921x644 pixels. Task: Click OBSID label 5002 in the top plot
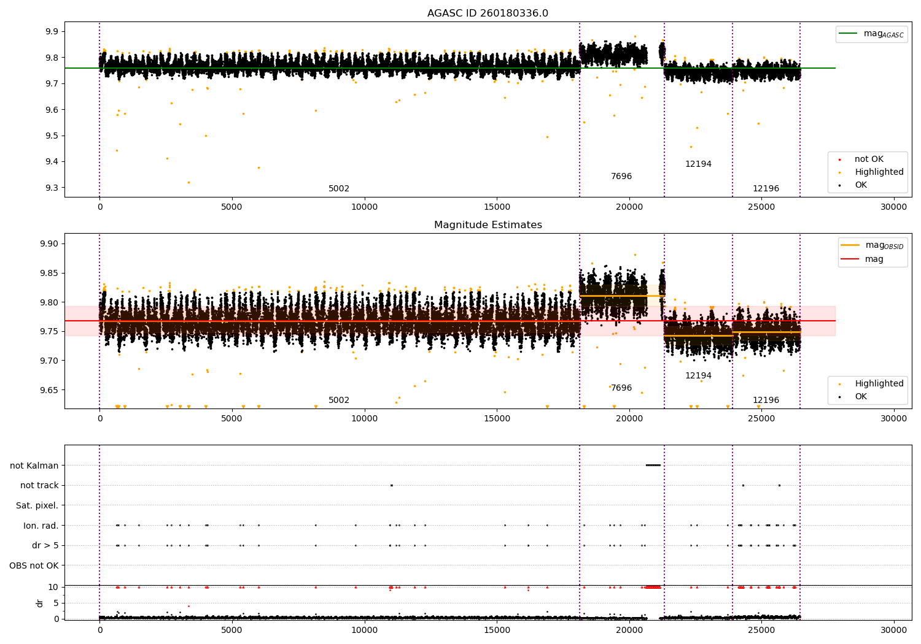click(x=339, y=189)
